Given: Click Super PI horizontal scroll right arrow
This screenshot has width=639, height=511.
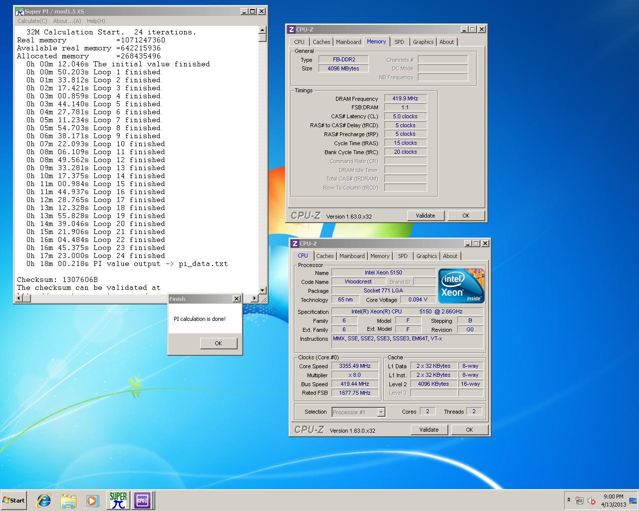Looking at the screenshot, I should [x=255, y=298].
